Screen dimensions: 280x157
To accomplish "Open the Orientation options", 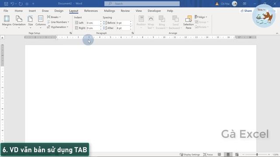I will pyautogui.click(x=19, y=22).
